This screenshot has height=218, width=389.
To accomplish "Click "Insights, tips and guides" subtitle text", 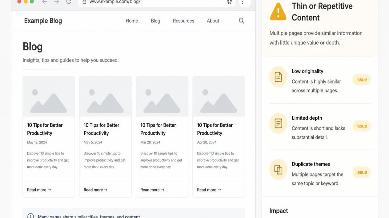I will [x=70, y=60].
